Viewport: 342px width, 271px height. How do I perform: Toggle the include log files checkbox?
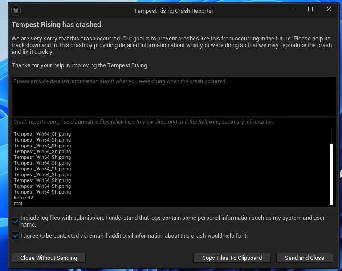[x=16, y=221]
